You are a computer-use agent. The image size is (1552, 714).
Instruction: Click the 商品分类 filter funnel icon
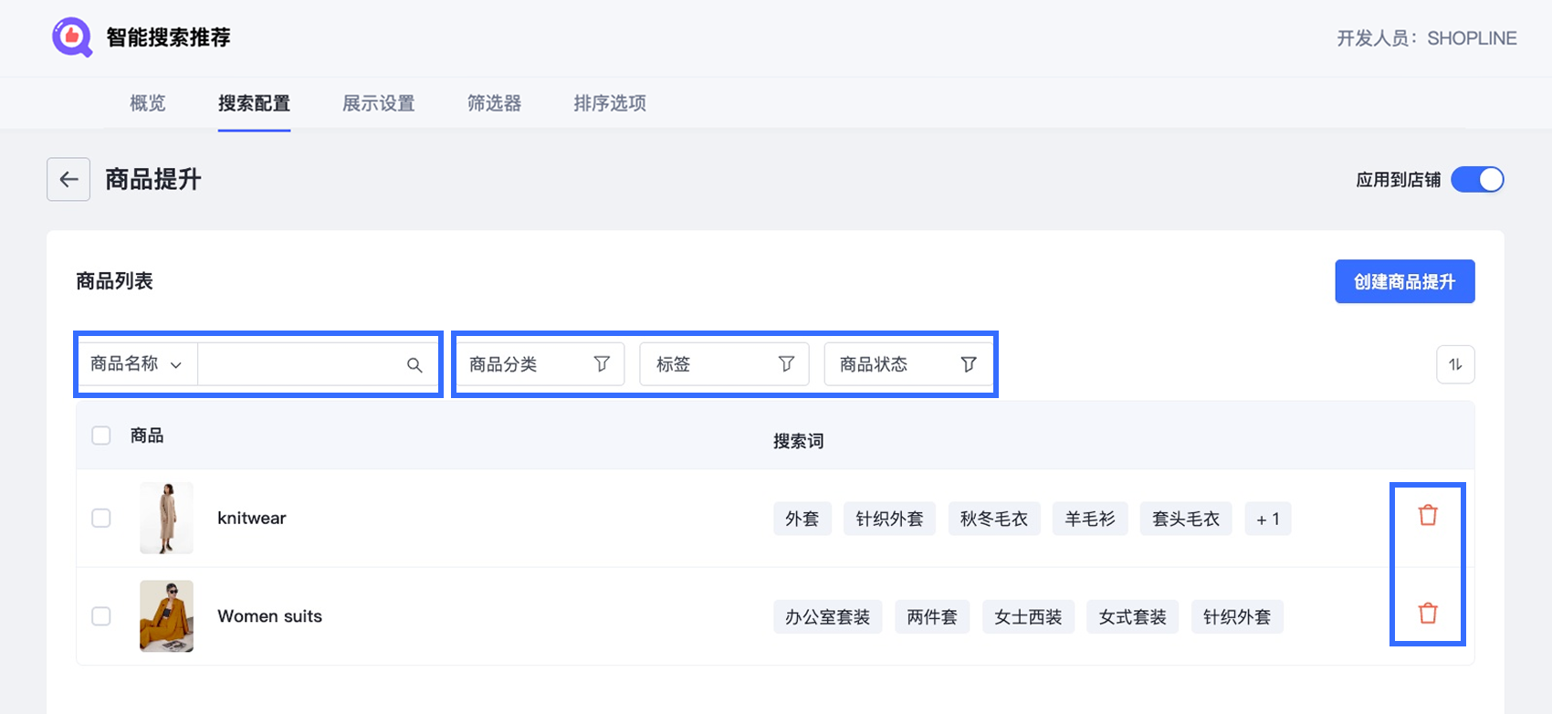tap(602, 364)
